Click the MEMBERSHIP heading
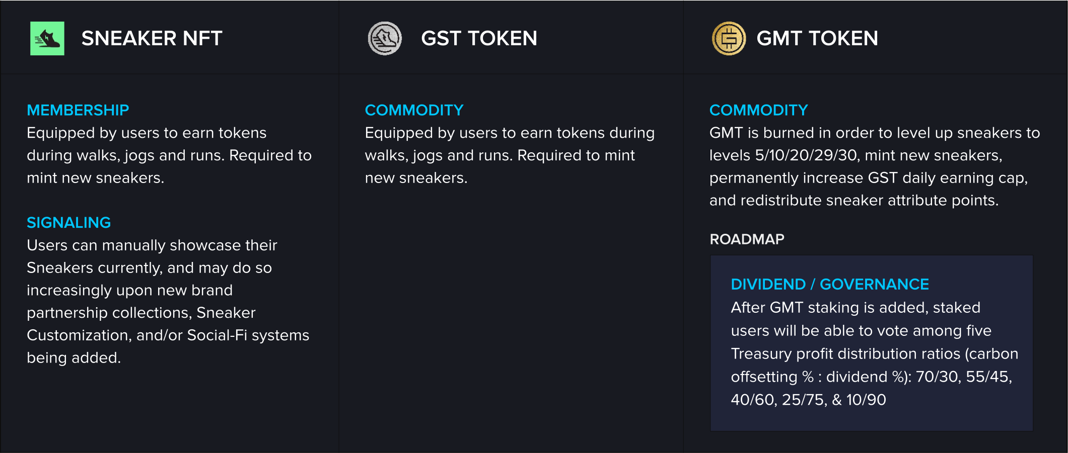This screenshot has width=1068, height=453. tap(78, 110)
